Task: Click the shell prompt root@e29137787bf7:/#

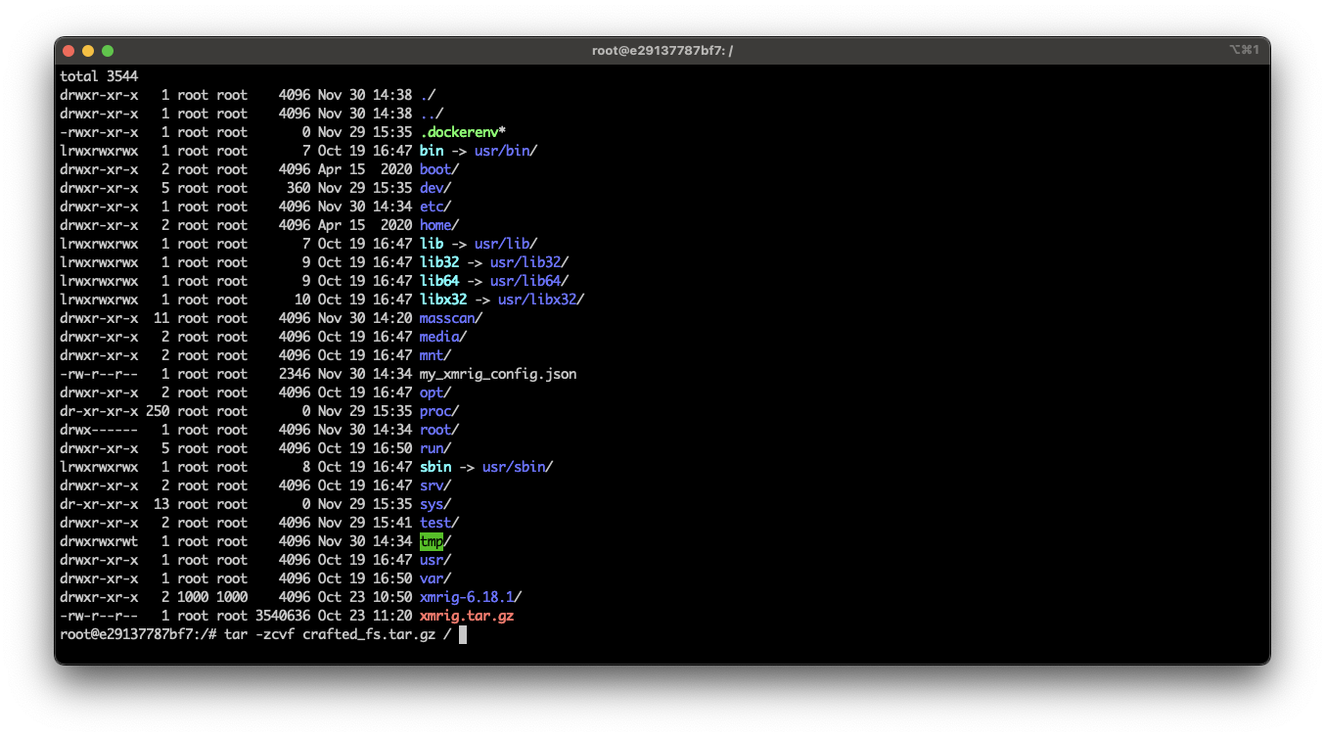Action: pos(138,634)
